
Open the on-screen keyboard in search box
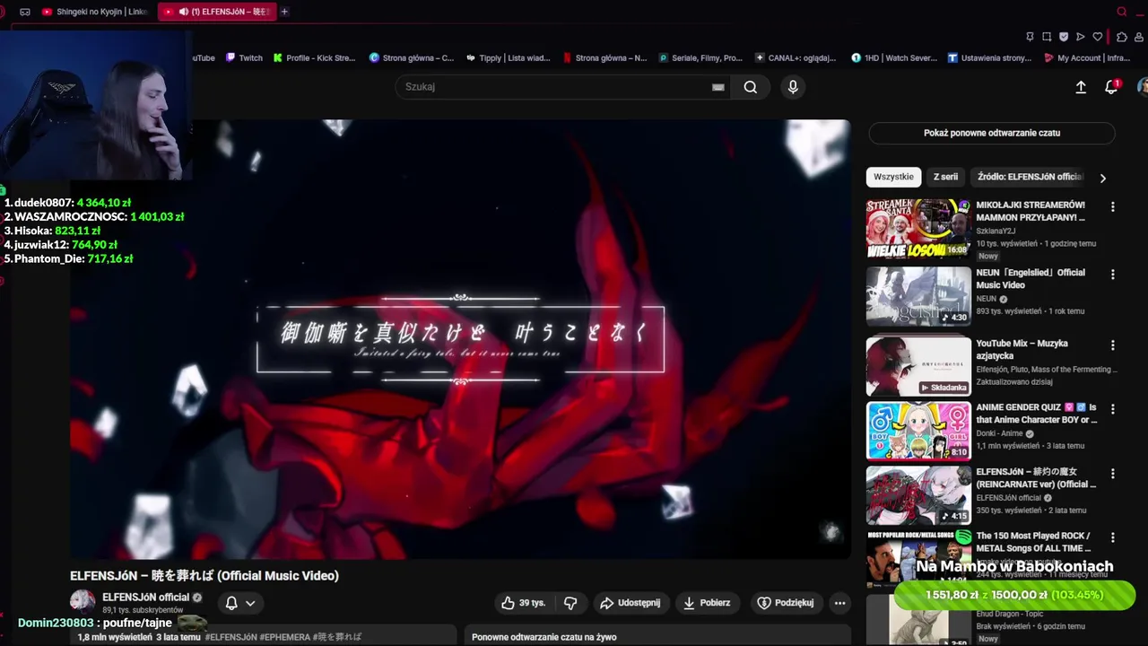point(717,87)
